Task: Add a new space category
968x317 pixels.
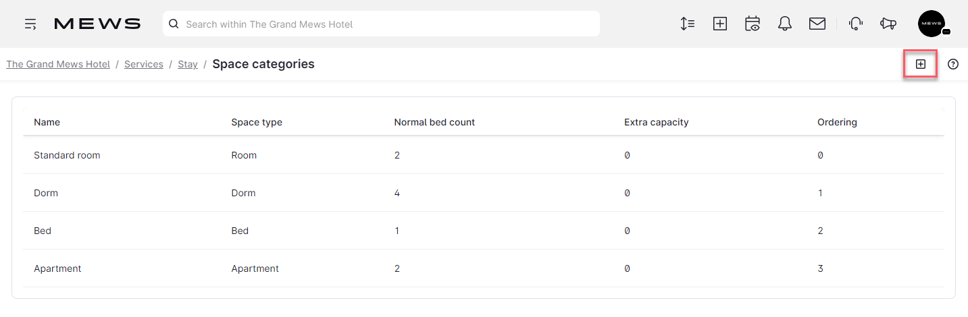Action: pos(921,64)
